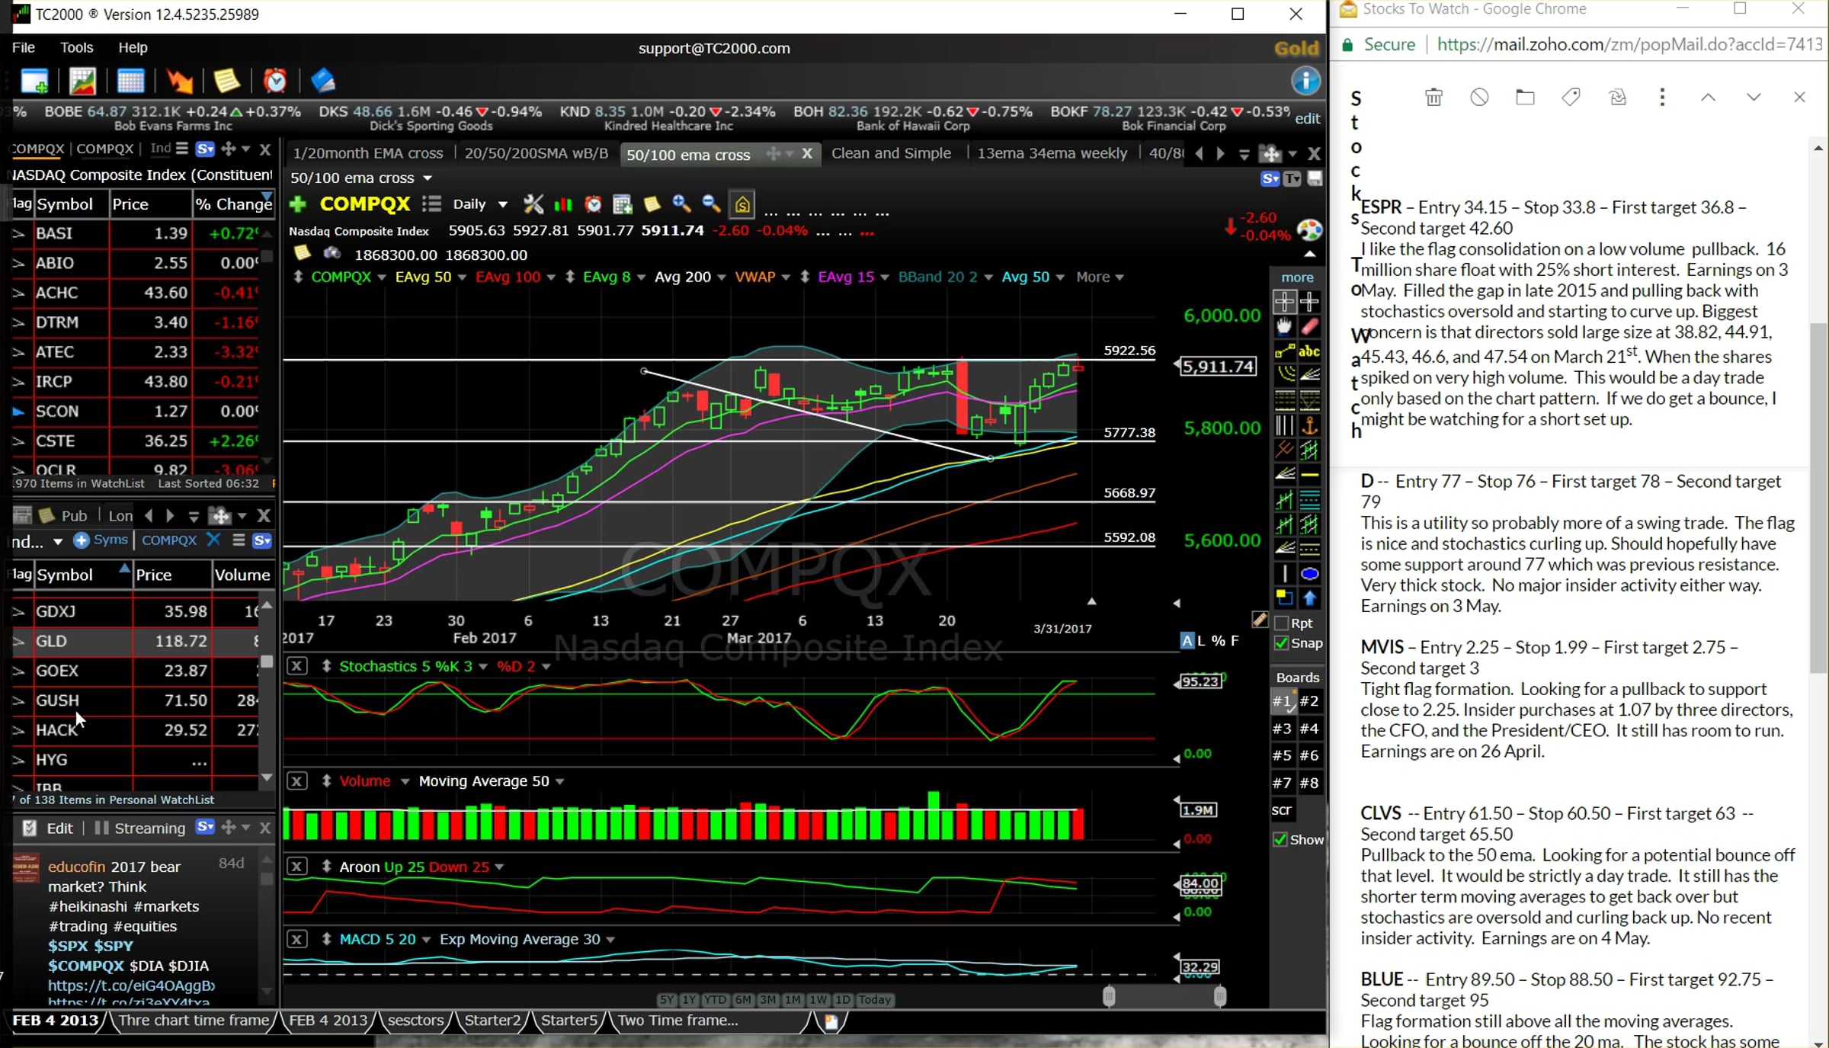Image resolution: width=1829 pixels, height=1048 pixels.
Task: Toggle the % percent scale button
Action: pos(1218,640)
